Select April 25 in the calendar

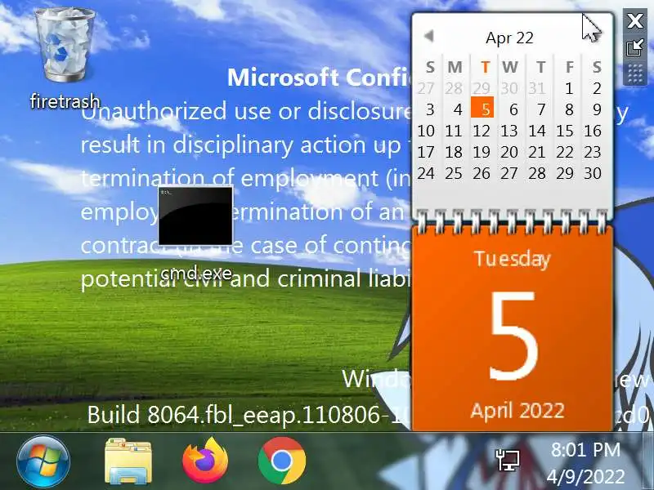tap(454, 173)
